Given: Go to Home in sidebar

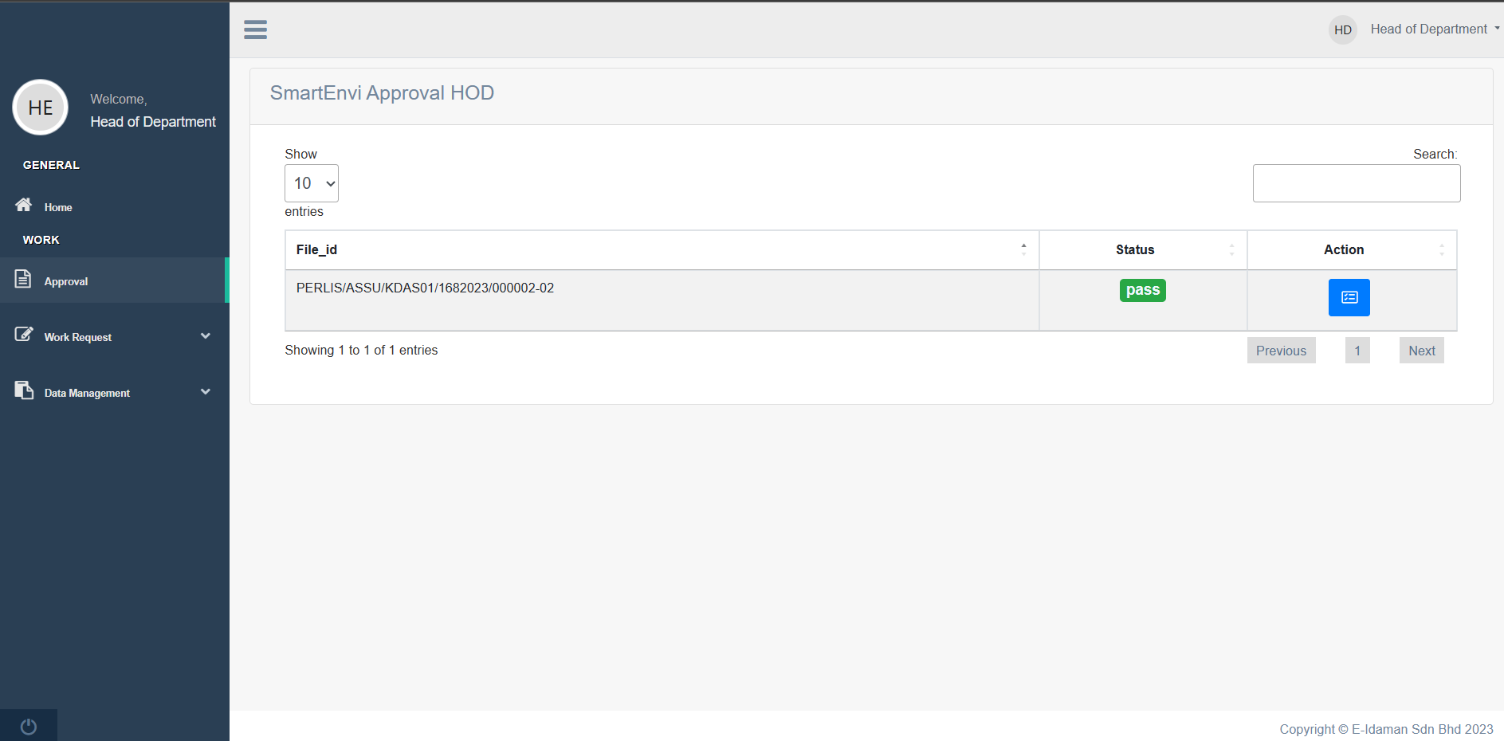Looking at the screenshot, I should (58, 207).
